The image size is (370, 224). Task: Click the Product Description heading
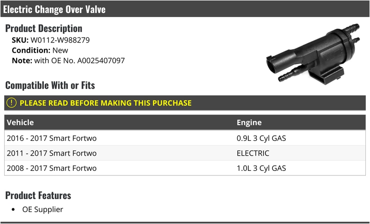(43, 29)
